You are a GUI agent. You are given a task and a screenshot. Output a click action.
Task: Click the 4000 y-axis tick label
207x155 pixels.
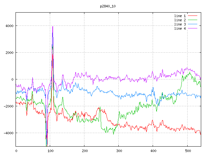coord(9,26)
